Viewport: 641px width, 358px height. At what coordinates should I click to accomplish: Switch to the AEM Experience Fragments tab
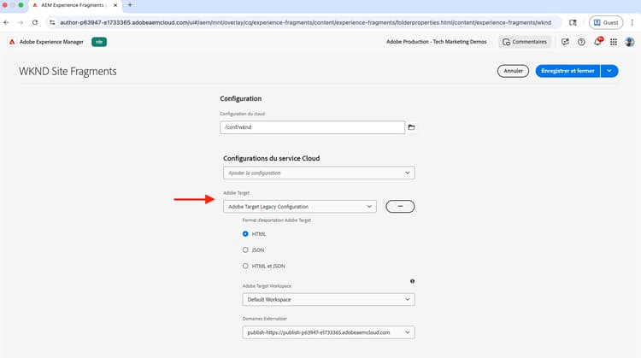tap(74, 5)
